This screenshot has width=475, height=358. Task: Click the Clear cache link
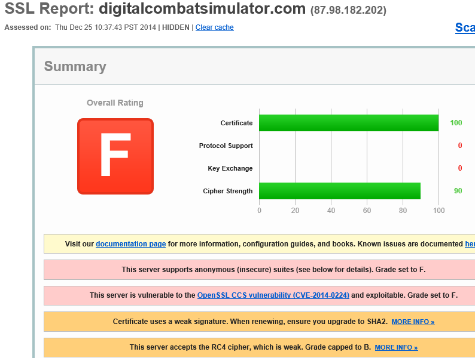pyautogui.click(x=215, y=27)
